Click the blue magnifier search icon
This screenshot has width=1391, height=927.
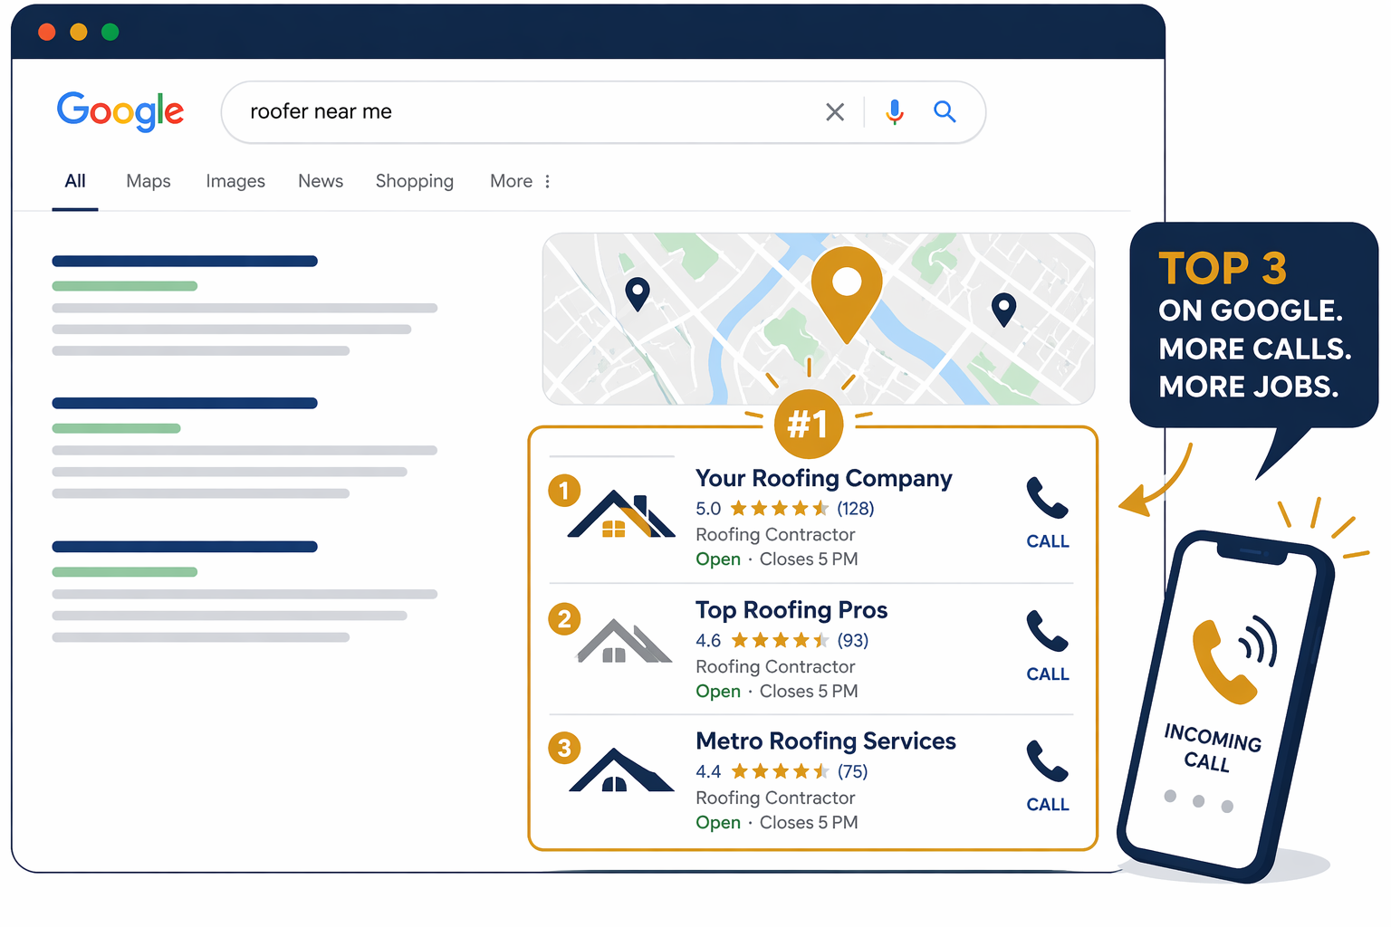click(x=945, y=111)
